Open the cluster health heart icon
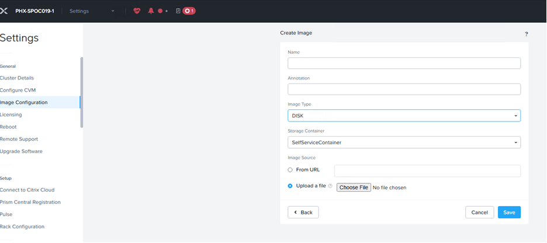This screenshot has width=547, height=243. coord(137,11)
